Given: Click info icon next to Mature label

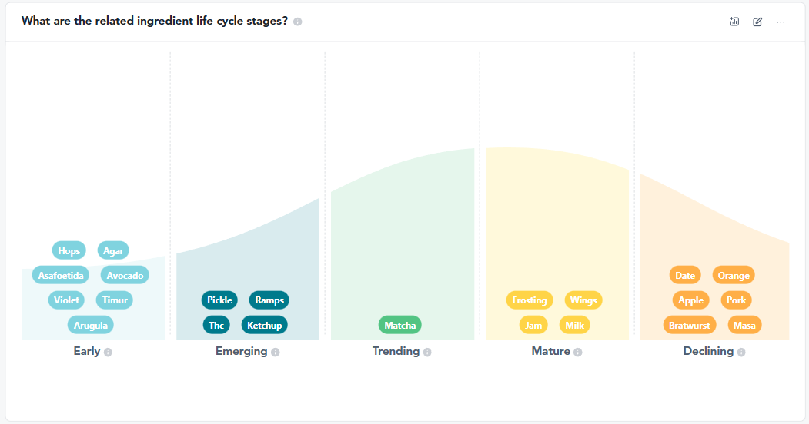Looking at the screenshot, I should (x=578, y=353).
